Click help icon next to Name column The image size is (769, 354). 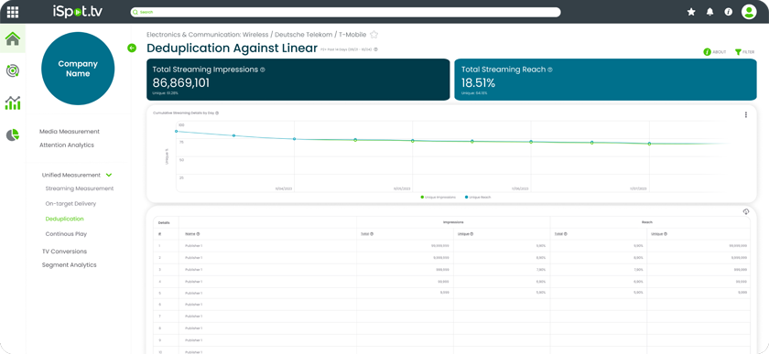click(198, 234)
